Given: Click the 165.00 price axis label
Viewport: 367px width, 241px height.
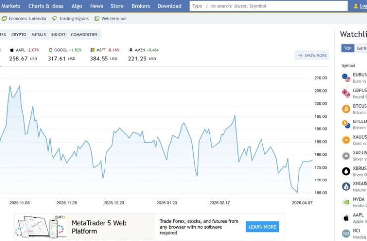Looking at the screenshot, I should pos(320,193).
